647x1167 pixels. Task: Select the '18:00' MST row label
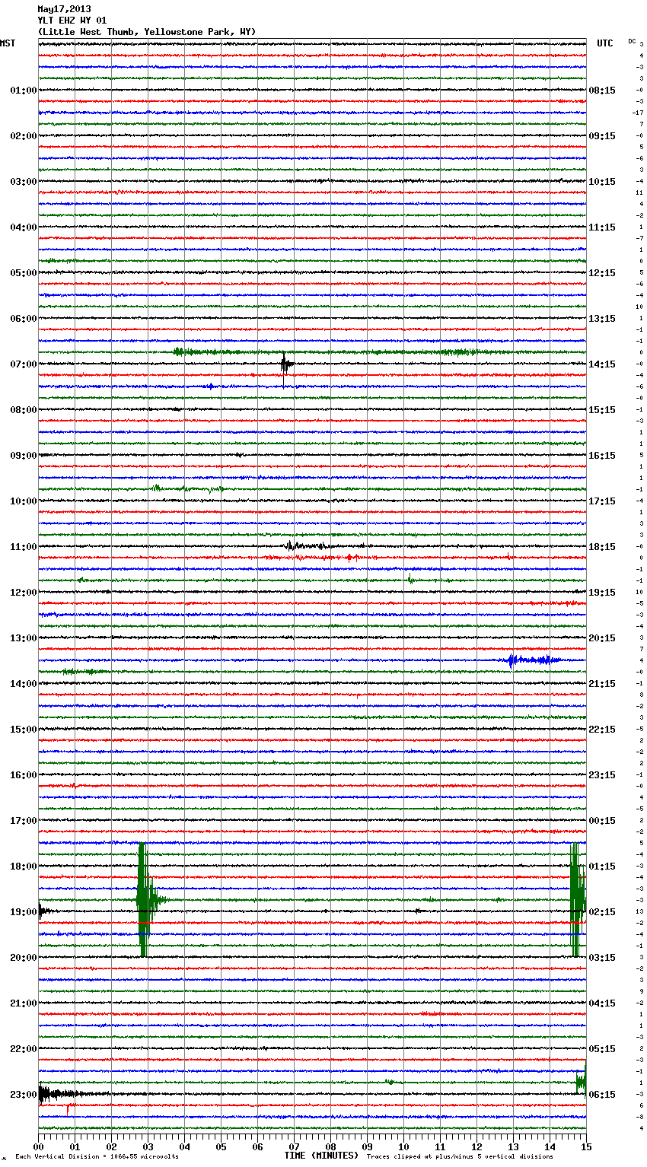pyautogui.click(x=24, y=867)
